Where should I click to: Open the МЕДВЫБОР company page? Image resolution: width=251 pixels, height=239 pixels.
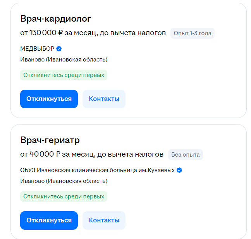pos(37,49)
